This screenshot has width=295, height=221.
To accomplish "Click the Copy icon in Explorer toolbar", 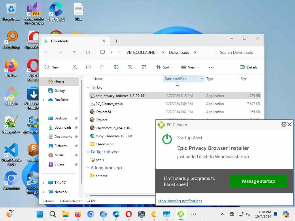I will [88, 67].
